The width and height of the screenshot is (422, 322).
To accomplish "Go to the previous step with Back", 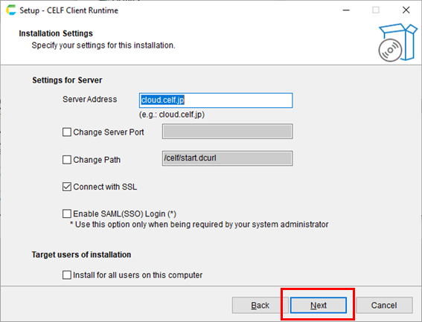I will click(x=260, y=305).
